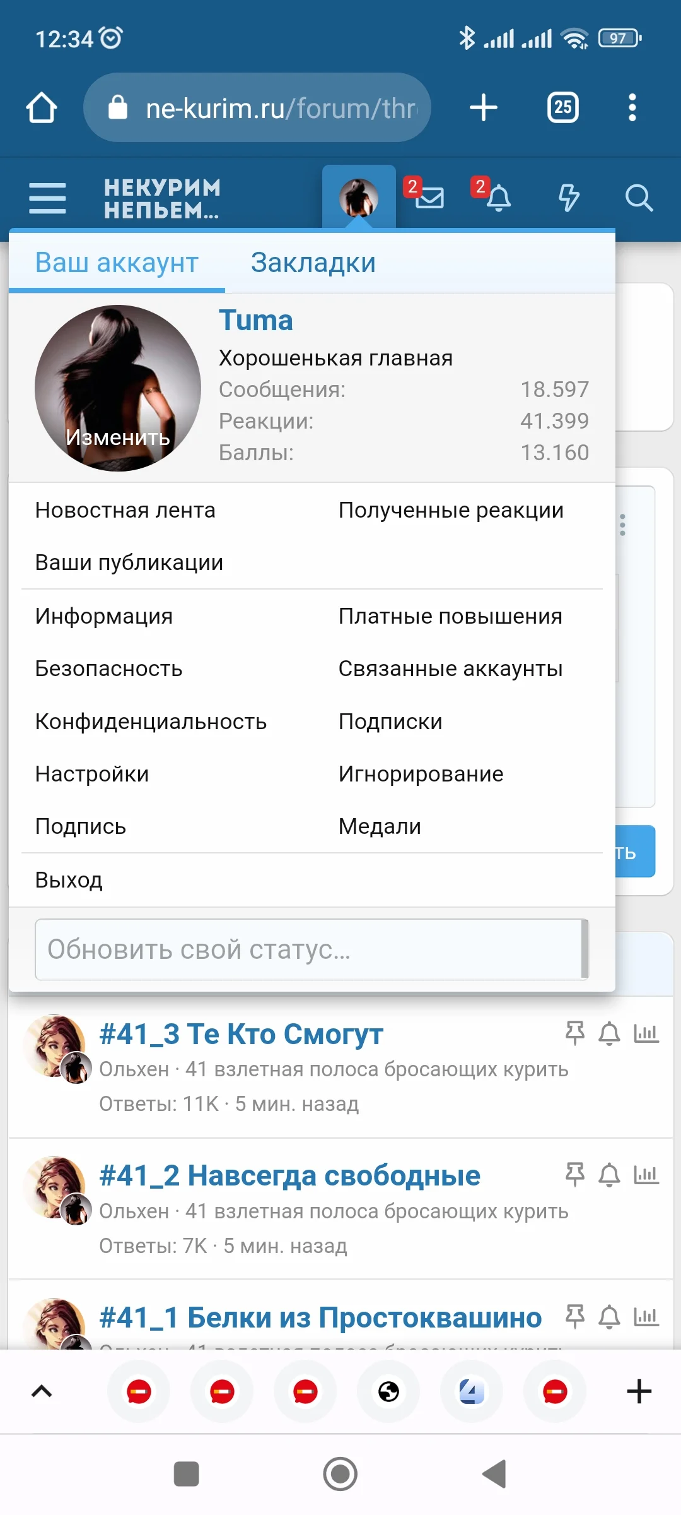Open Связанные аккаунты menu item
681x1515 pixels.
coord(450,668)
